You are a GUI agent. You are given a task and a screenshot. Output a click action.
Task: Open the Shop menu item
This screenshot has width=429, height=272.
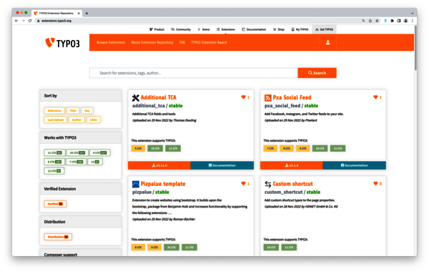click(279, 29)
